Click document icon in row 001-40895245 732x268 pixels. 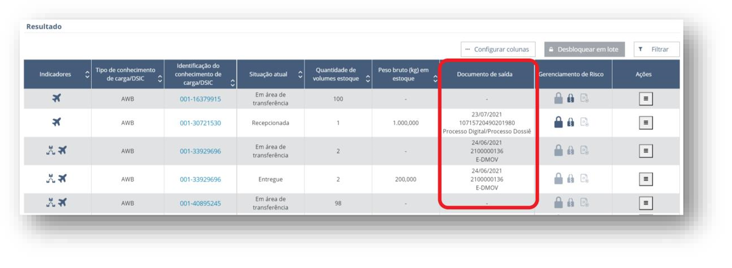coord(585,202)
